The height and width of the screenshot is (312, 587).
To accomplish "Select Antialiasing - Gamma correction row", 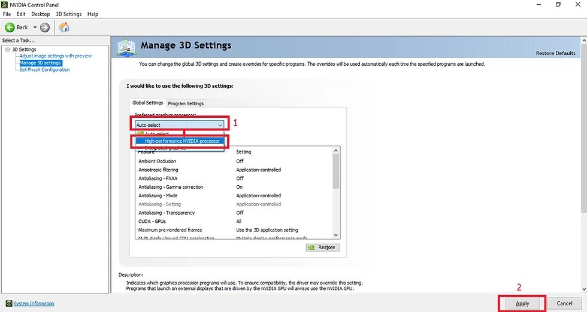I will [x=234, y=187].
